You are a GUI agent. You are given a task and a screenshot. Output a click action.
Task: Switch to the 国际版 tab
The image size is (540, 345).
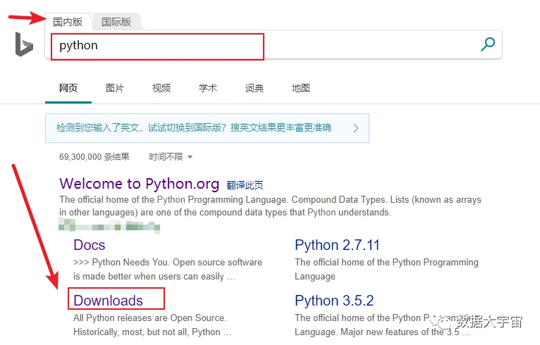tap(116, 22)
